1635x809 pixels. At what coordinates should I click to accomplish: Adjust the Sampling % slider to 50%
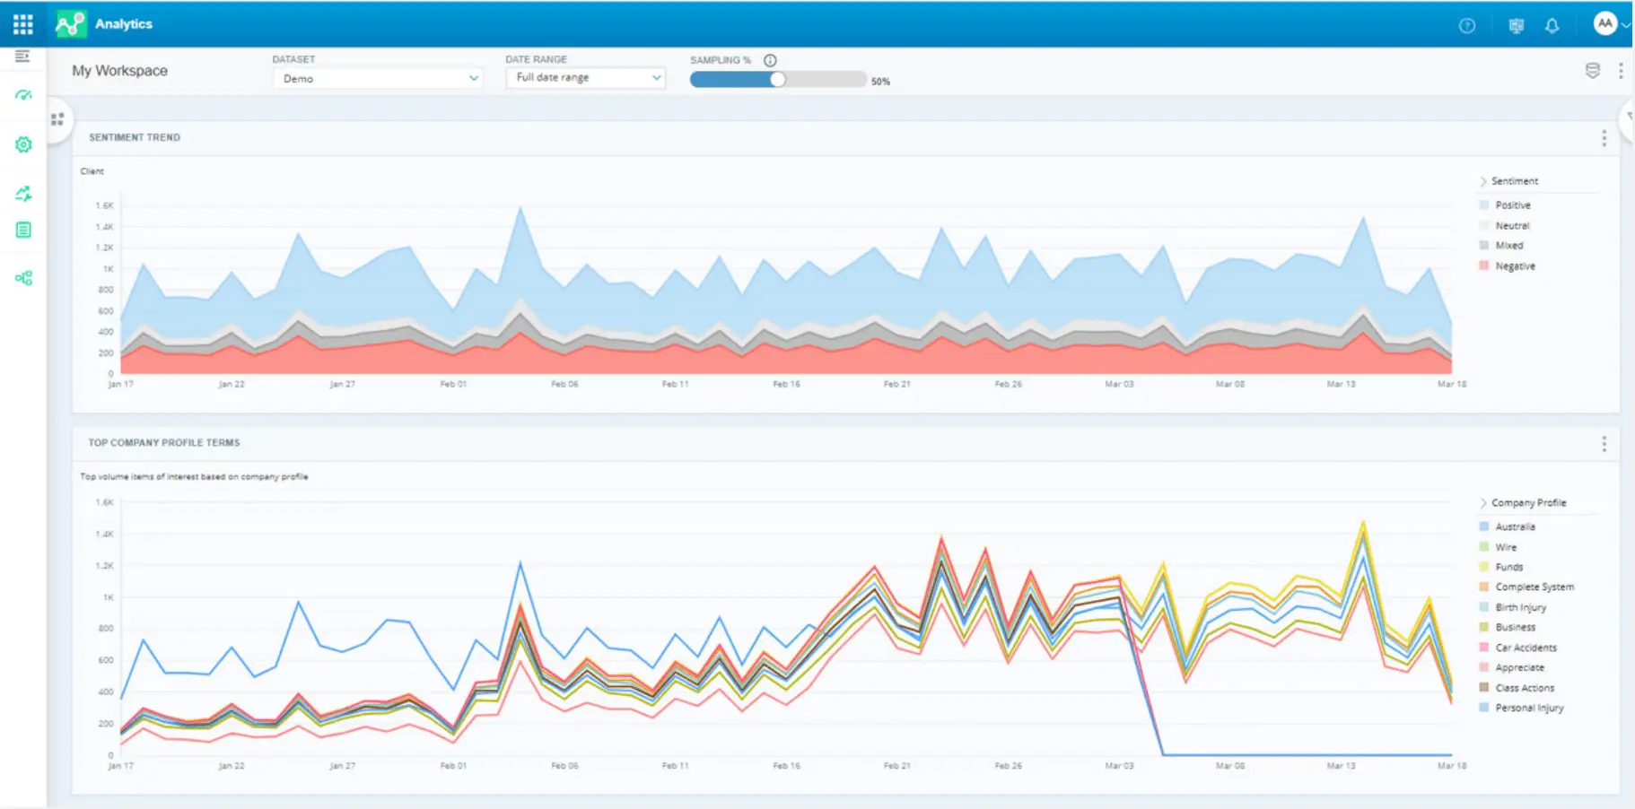(777, 80)
